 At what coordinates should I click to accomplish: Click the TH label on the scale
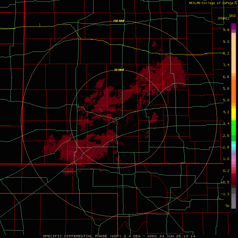227,206
